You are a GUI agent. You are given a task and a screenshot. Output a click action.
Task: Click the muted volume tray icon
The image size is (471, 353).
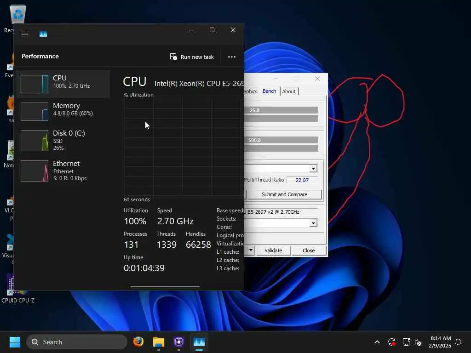[x=418, y=342]
